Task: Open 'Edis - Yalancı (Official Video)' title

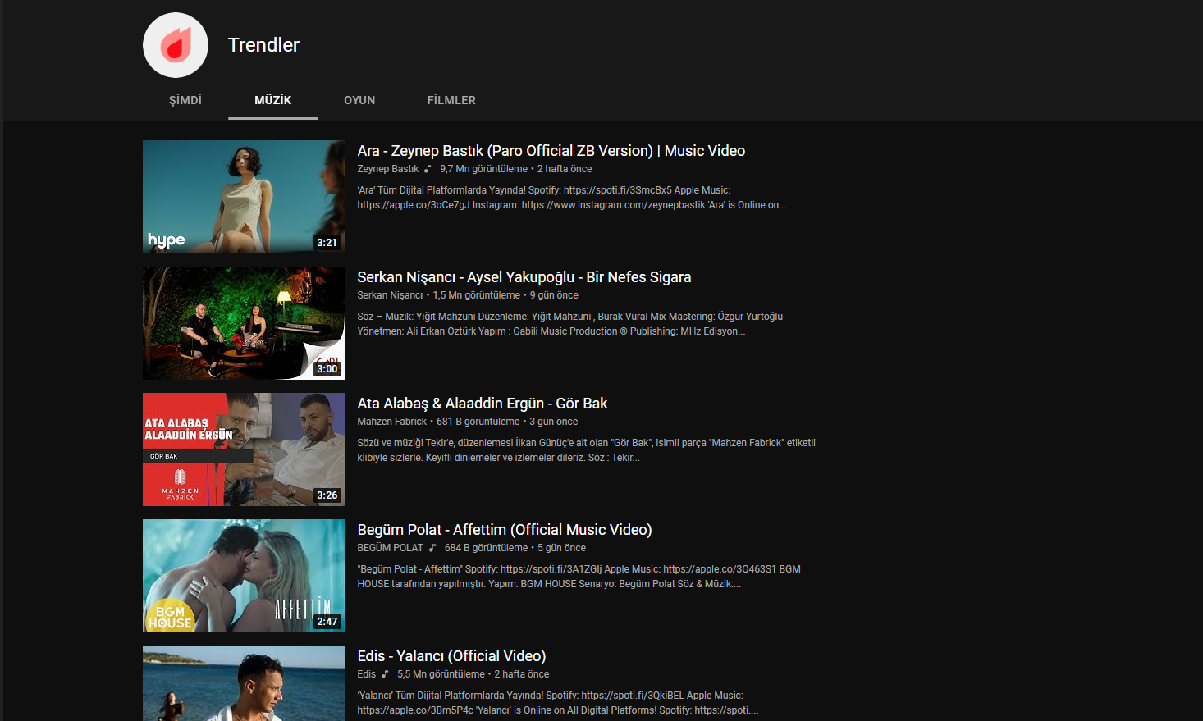Action: (x=451, y=656)
